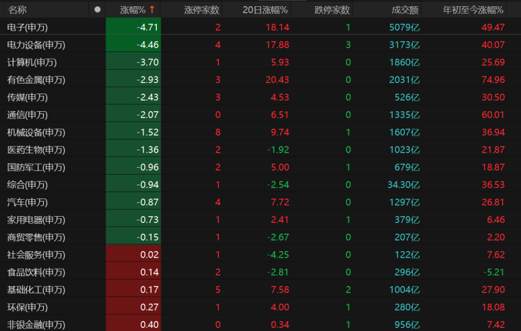This screenshot has height=331, width=521.
Task: Select the 医药生物(申万) row
Action: [260, 149]
